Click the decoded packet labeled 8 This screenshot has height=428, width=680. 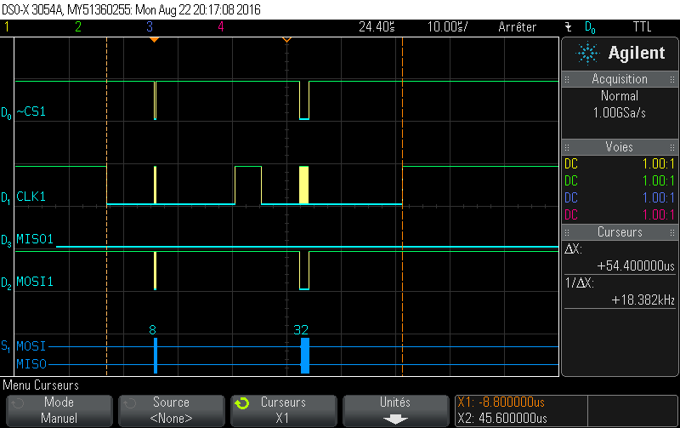click(x=156, y=356)
